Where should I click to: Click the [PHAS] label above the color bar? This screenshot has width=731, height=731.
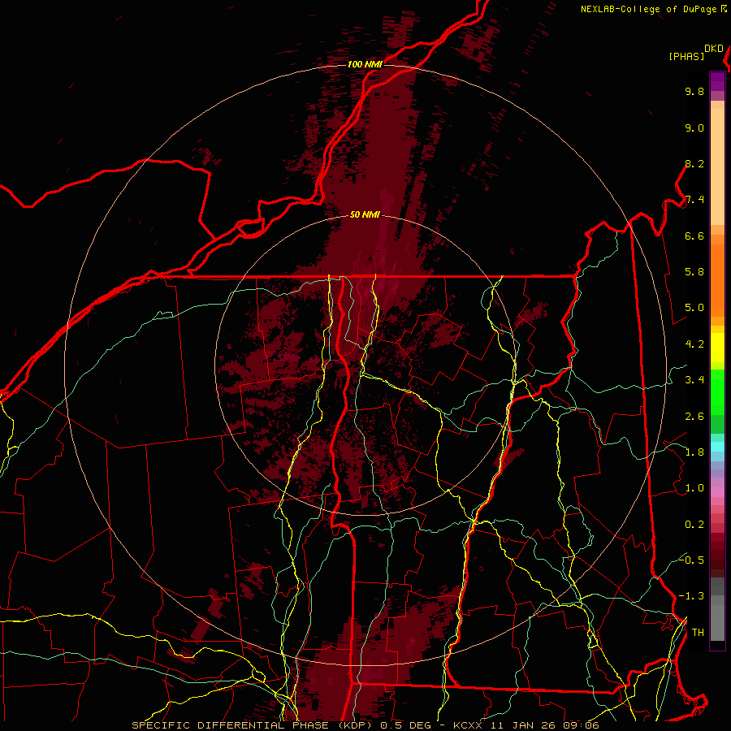pyautogui.click(x=686, y=56)
